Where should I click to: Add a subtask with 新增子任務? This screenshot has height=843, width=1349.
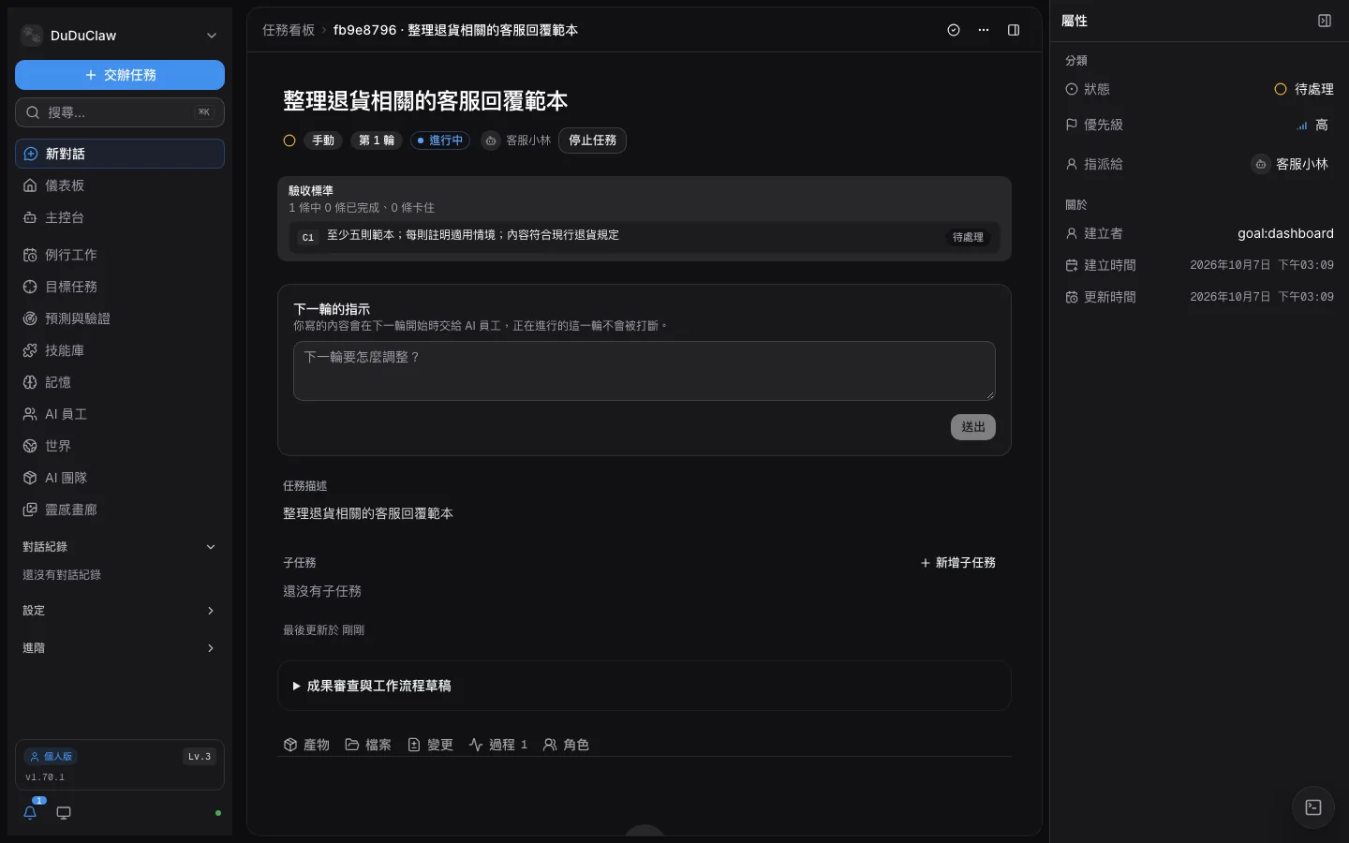[x=957, y=563]
